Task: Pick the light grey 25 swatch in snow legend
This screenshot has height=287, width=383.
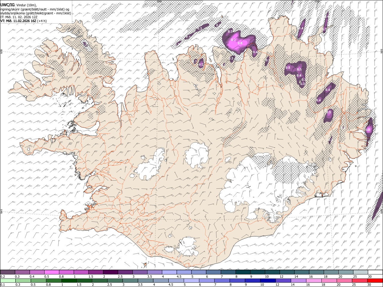Action: 360,272
